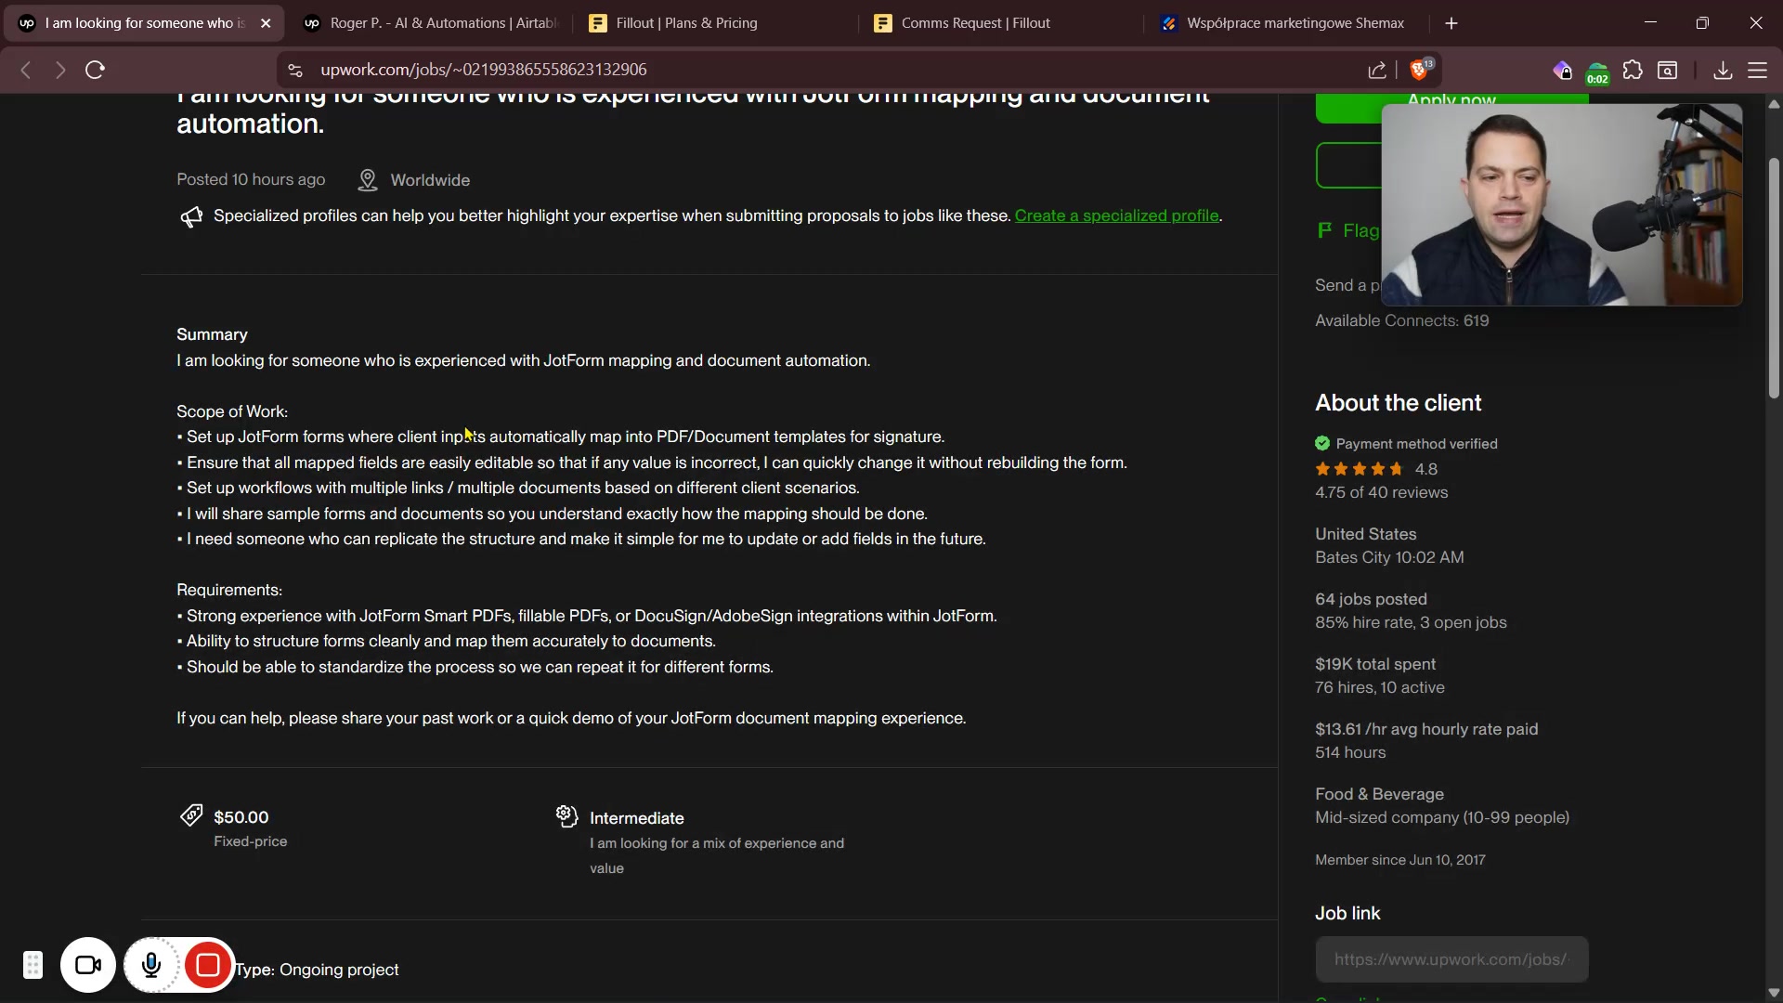The height and width of the screenshot is (1003, 1783).
Task: Open the browser hamburger main menu
Action: (1758, 71)
